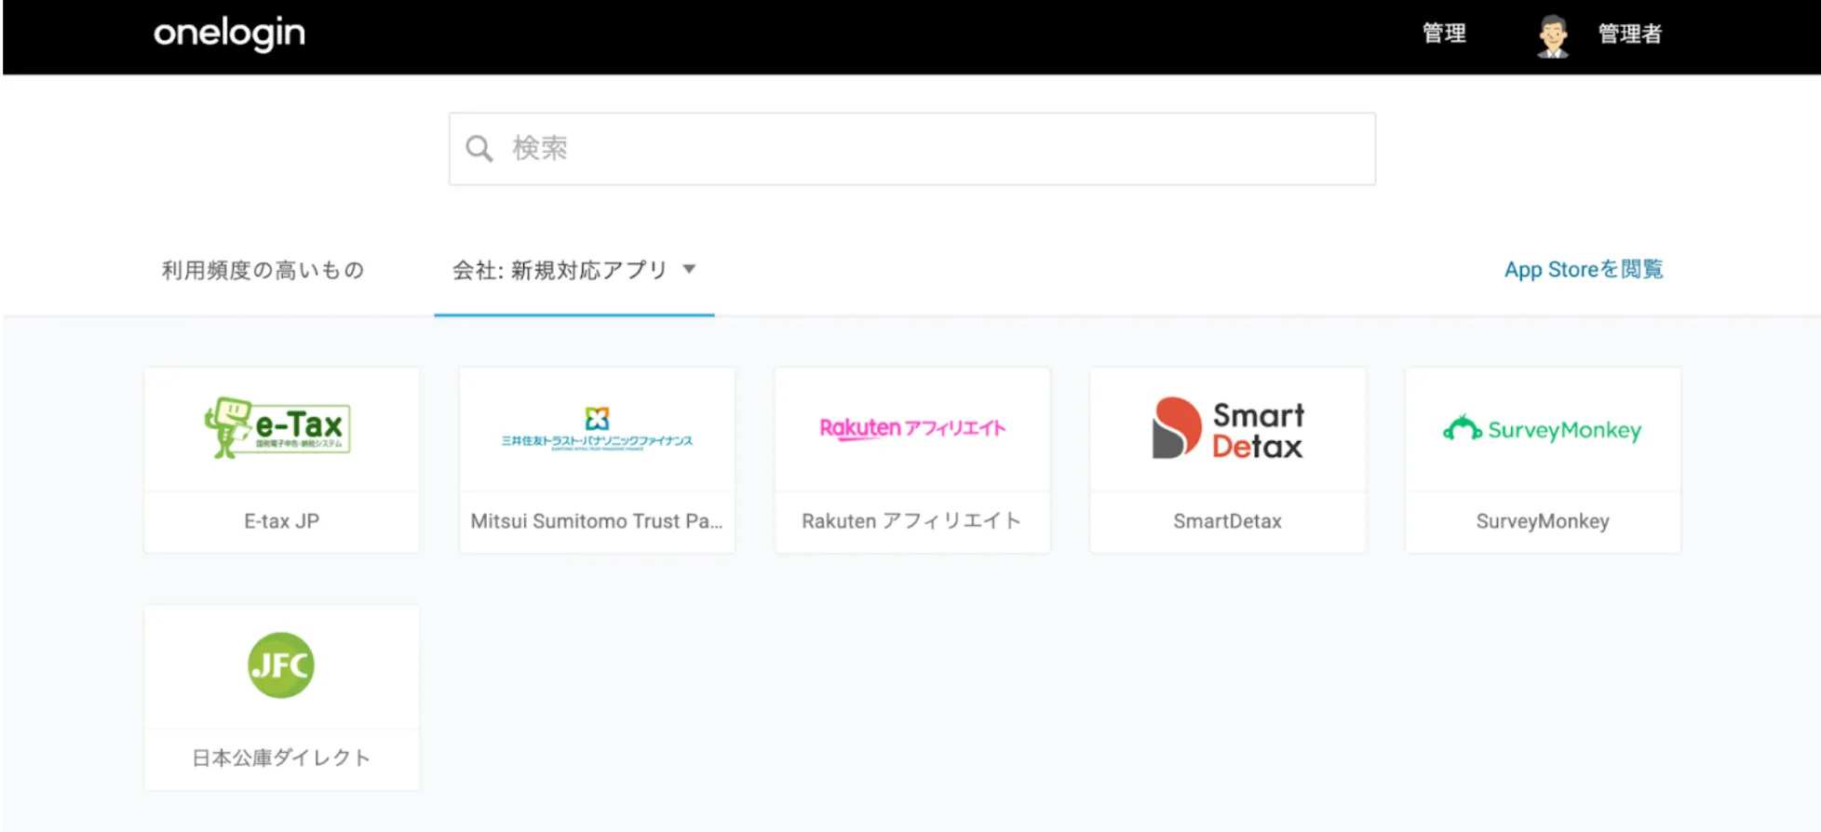
Task: Click the E-tax JP app name
Action: click(x=281, y=521)
